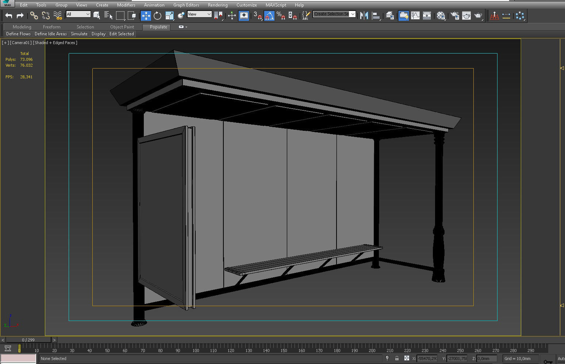Select the Select Object tool
Image resolution: width=565 pixels, height=364 pixels.
pyautogui.click(x=97, y=15)
